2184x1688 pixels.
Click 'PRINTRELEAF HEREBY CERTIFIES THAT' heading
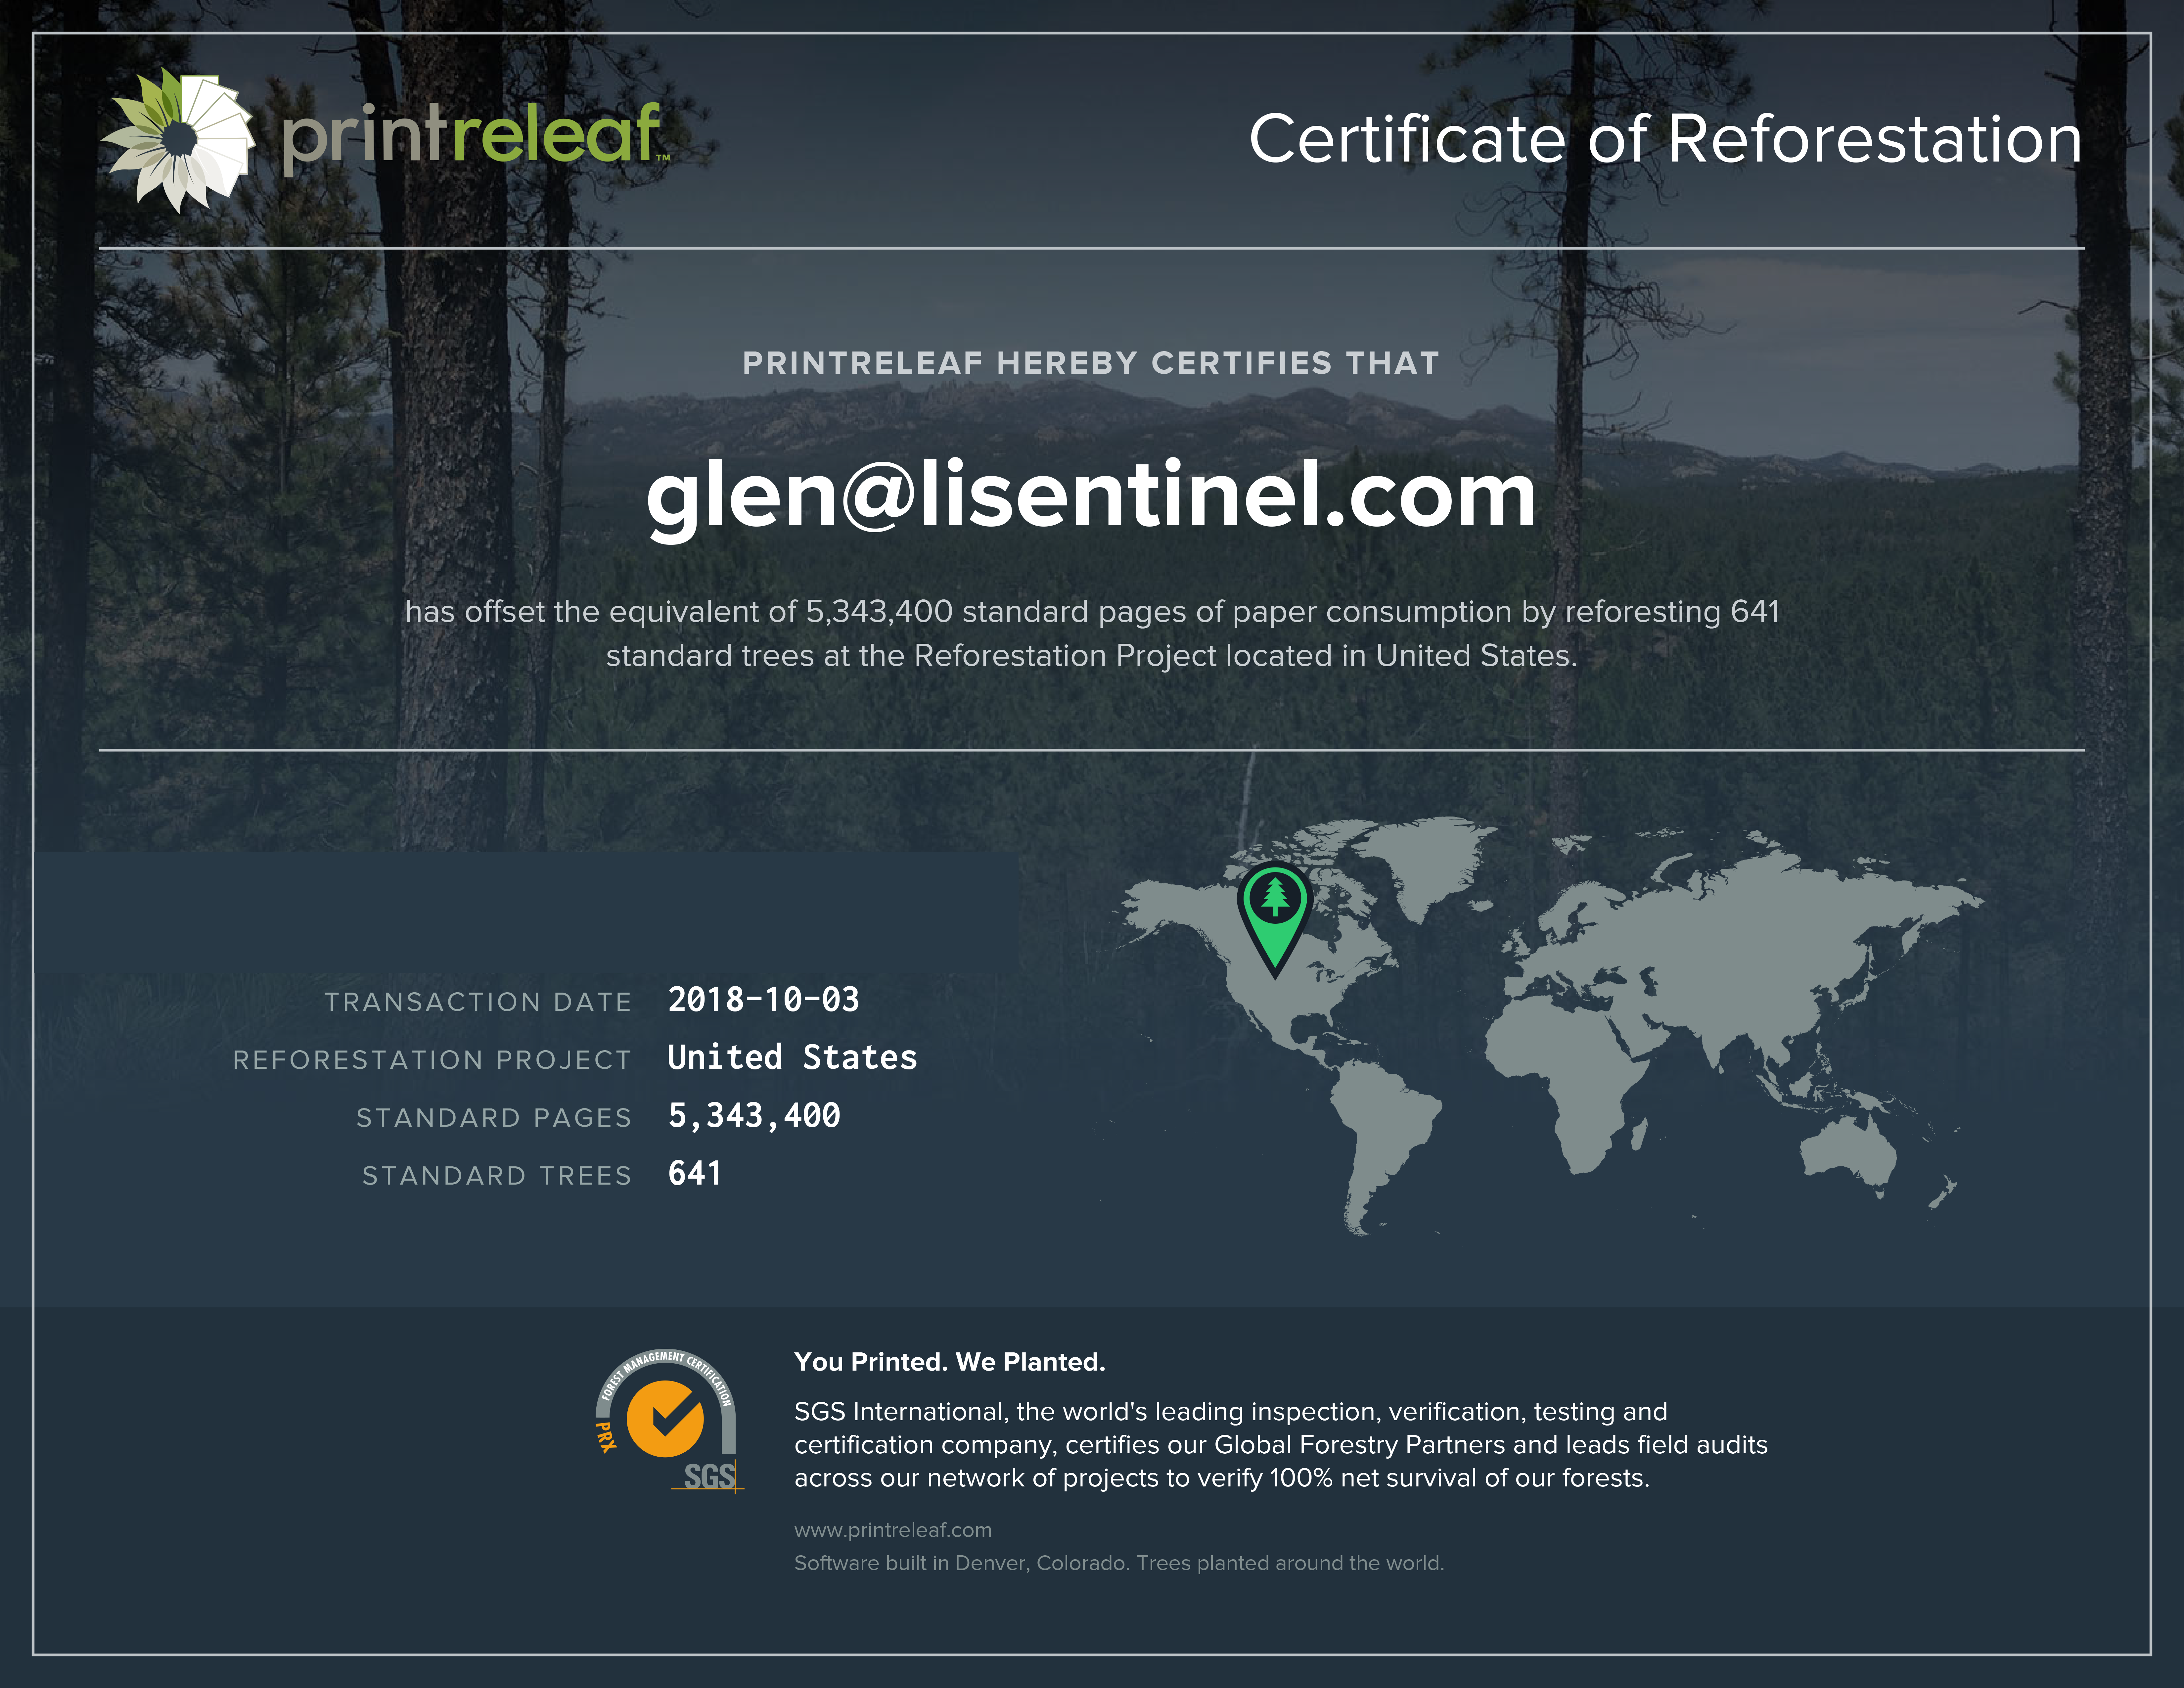pyautogui.click(x=1091, y=363)
